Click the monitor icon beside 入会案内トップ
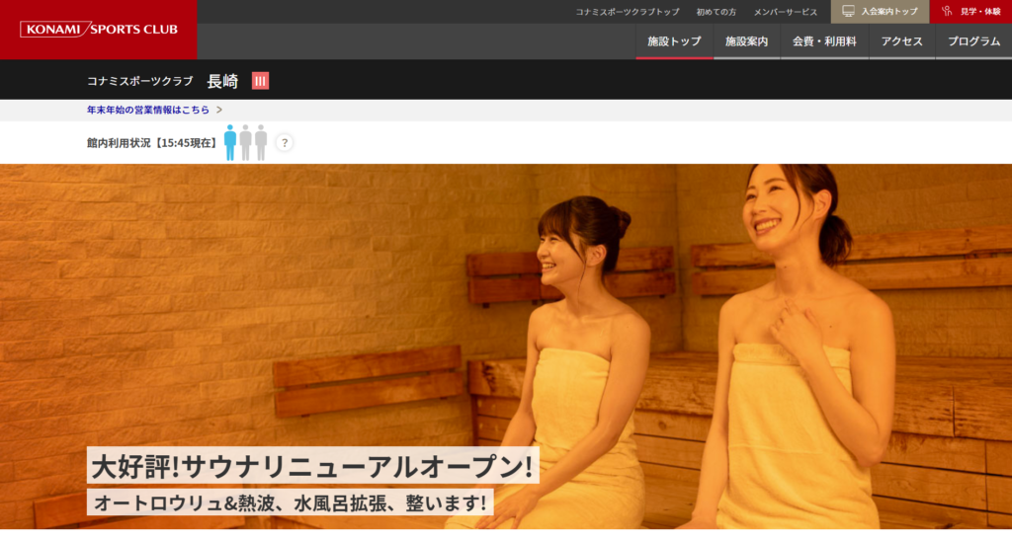Screen dimensions: 1012x540 click(x=848, y=12)
